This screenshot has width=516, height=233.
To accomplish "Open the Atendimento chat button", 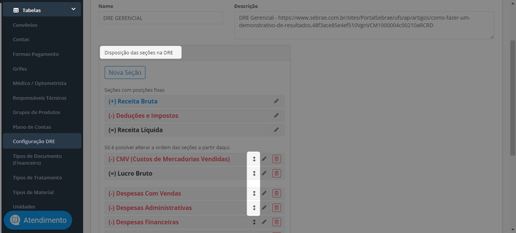I will (x=38, y=220).
